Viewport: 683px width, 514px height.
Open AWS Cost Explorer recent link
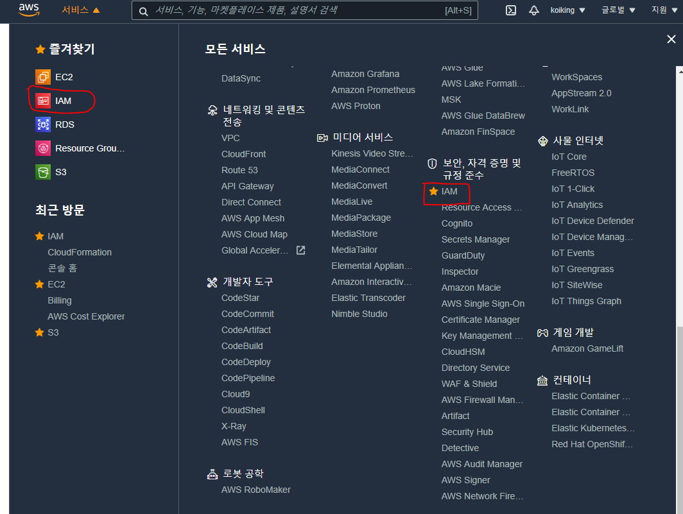point(86,316)
